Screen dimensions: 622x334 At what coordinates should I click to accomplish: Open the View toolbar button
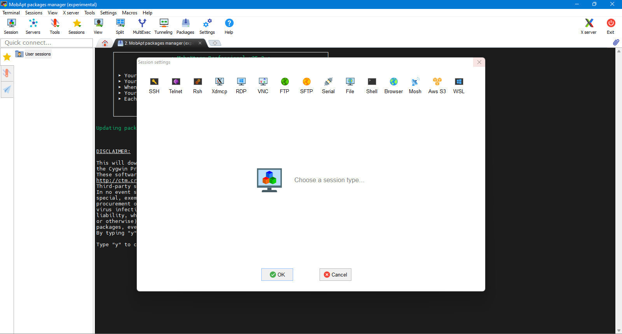98,27
